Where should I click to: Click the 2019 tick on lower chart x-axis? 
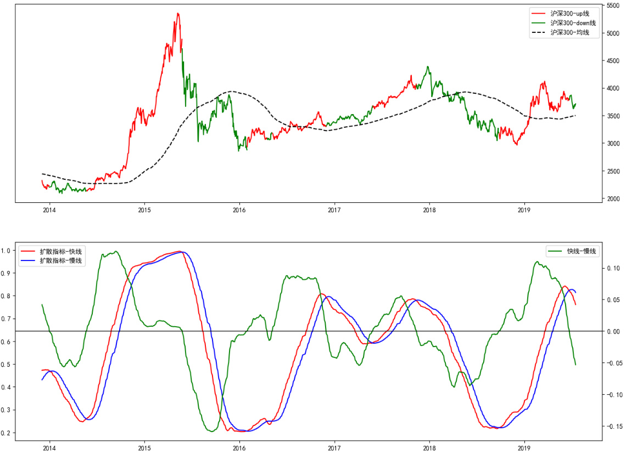pos(524,447)
